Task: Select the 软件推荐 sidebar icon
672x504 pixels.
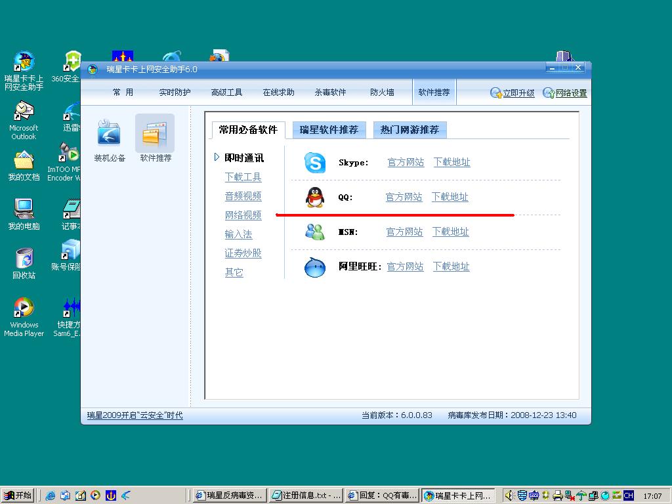Action: pos(155,133)
